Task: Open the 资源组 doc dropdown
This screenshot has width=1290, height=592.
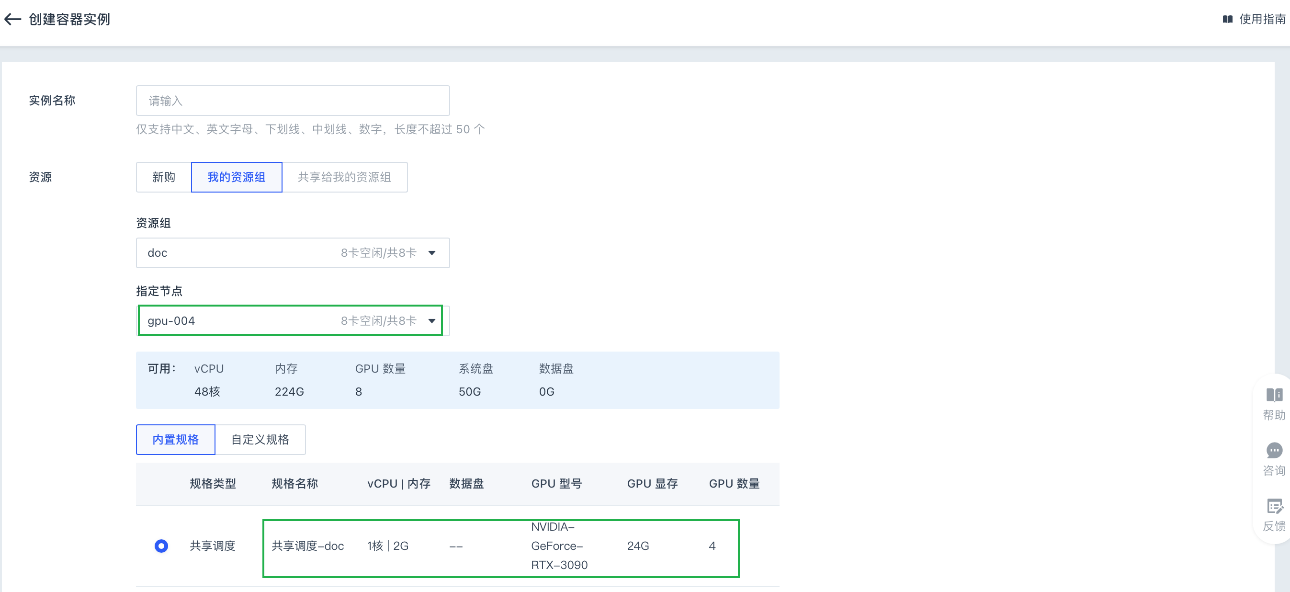Action: pyautogui.click(x=293, y=253)
